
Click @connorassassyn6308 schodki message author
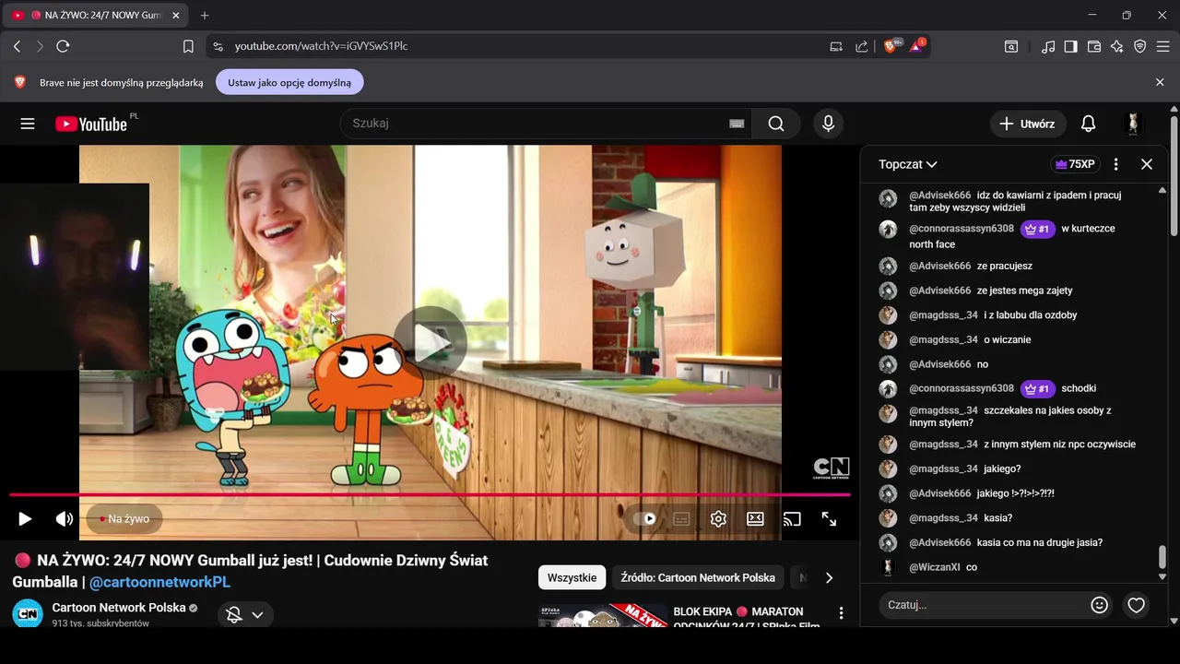tap(962, 388)
